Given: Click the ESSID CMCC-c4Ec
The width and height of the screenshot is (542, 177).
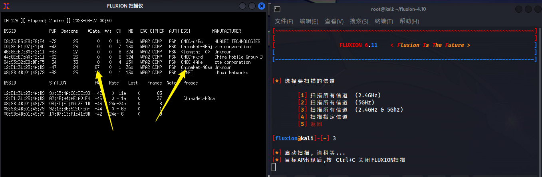Looking at the screenshot, I should pyautogui.click(x=192, y=41).
